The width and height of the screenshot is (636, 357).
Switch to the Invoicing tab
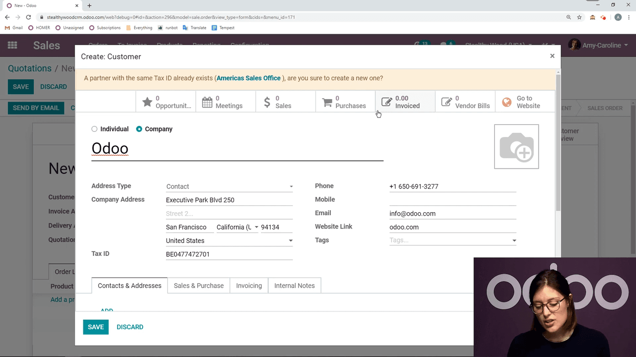pos(249,286)
